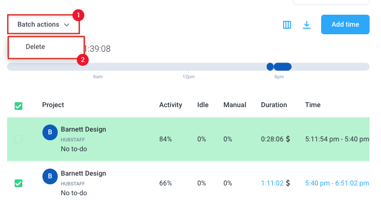The image size is (381, 211).
Task: Select the small round timeline segment before 6pm
Action: coord(270,67)
